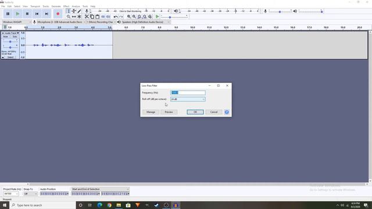The height and width of the screenshot is (209, 372).
Task: Click the Fit project to width icon
Action: (x=145, y=17)
